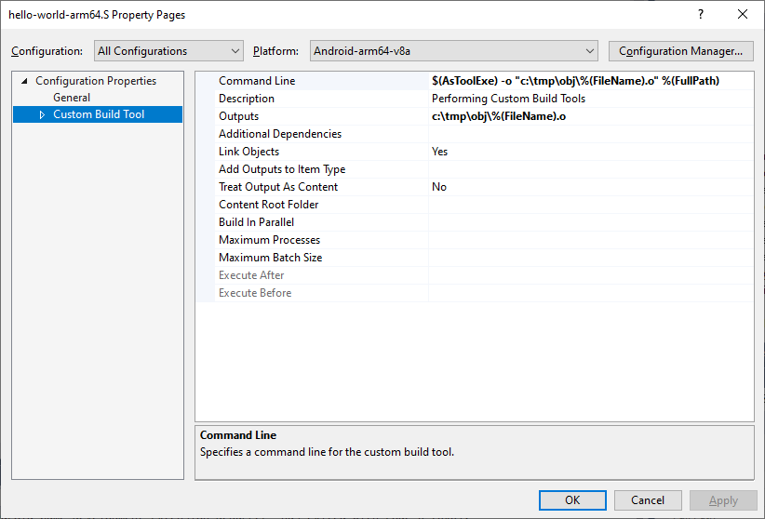Click the Command Line value field
Image resolution: width=765 pixels, height=519 pixels.
tap(590, 81)
